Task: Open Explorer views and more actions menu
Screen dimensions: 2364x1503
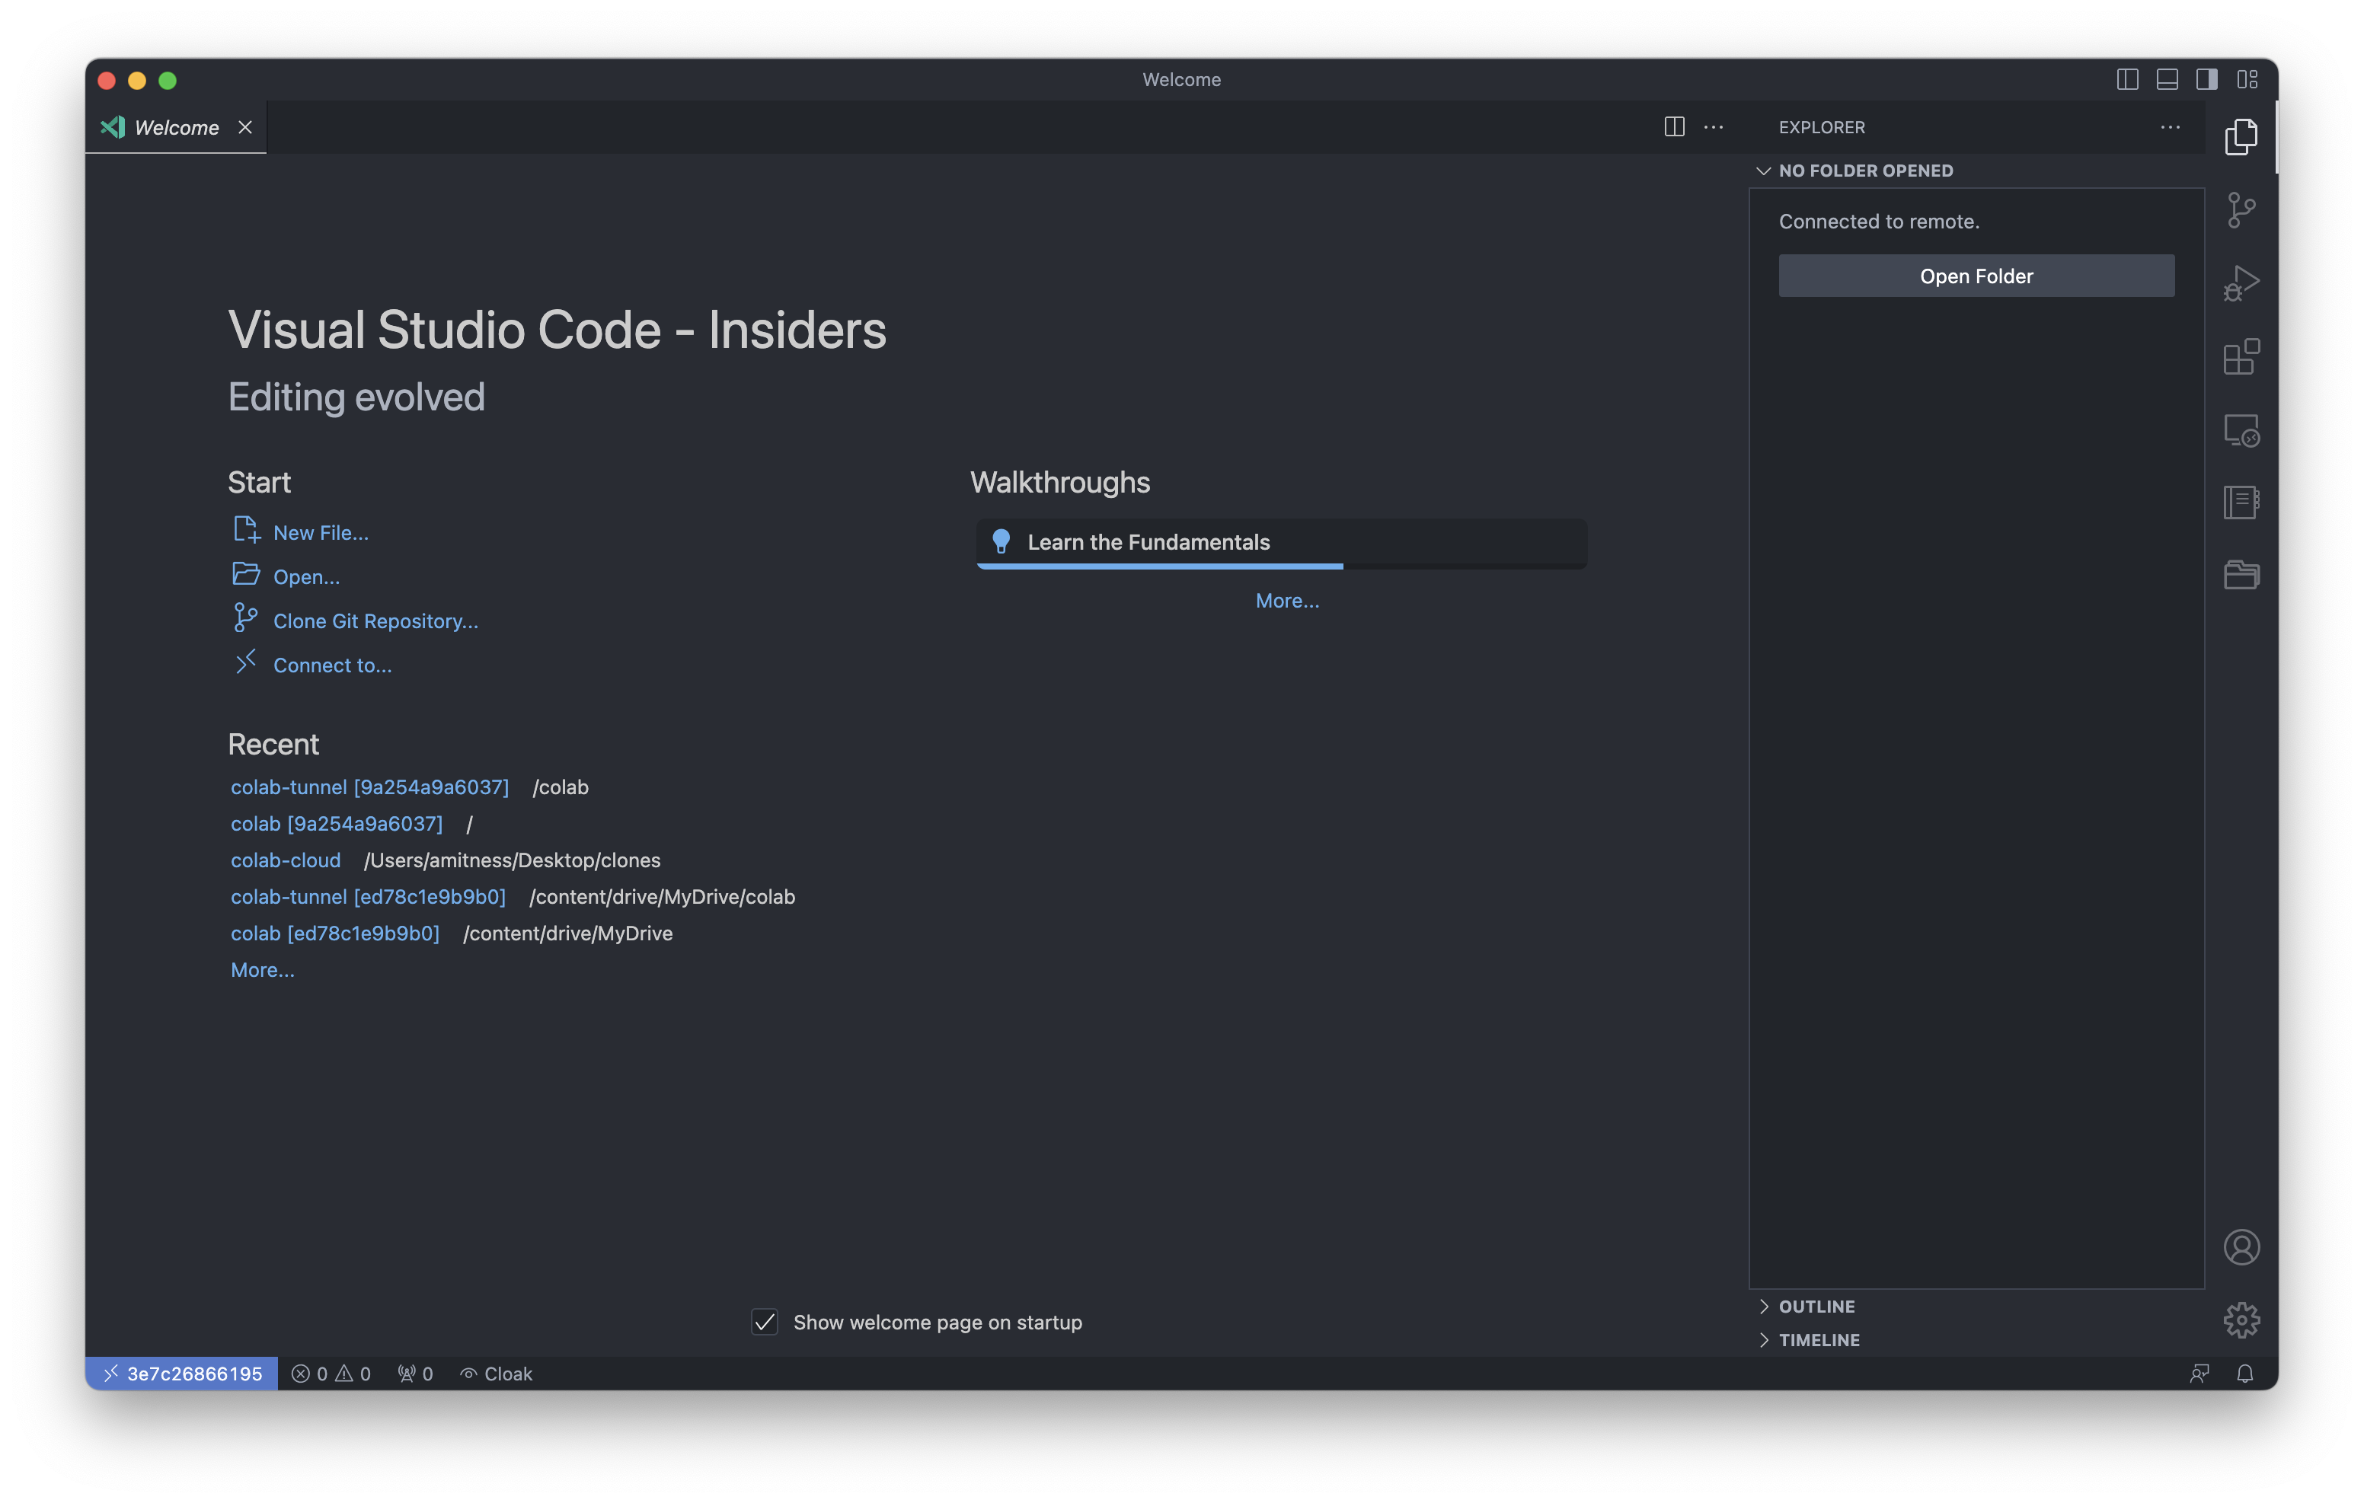Action: [2170, 126]
